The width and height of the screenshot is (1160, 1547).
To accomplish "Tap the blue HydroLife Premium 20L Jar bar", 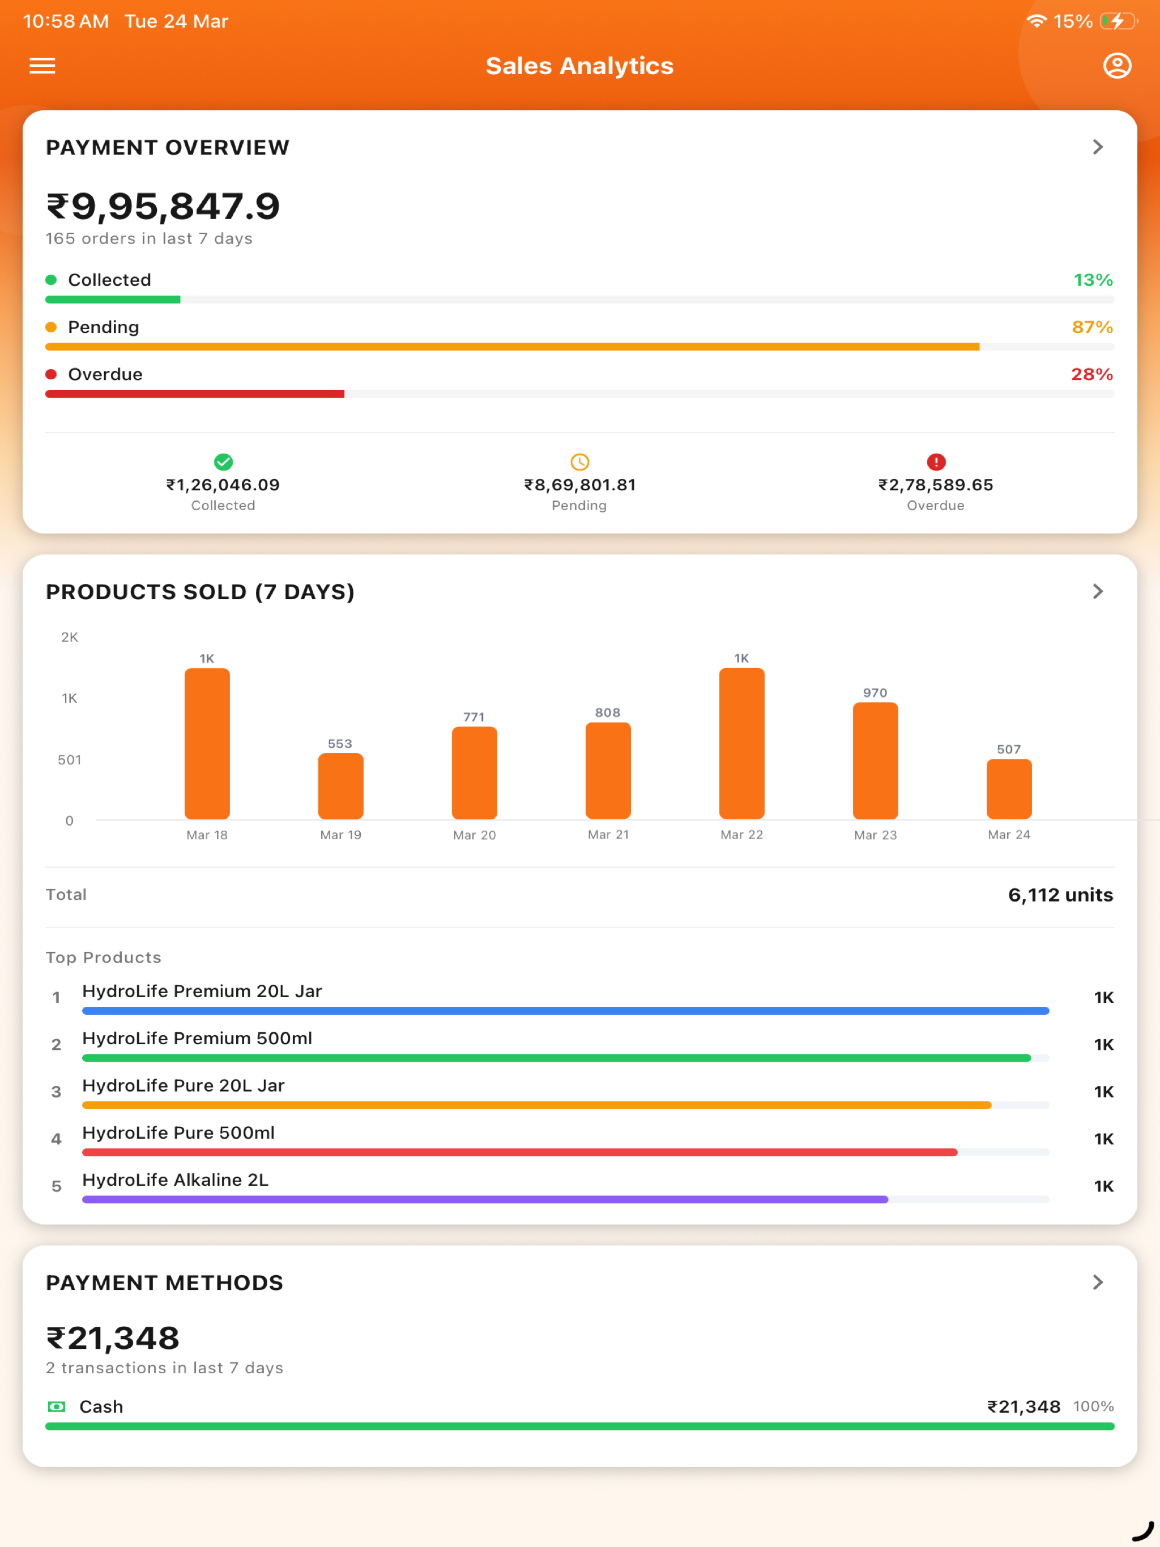I will point(565,1011).
